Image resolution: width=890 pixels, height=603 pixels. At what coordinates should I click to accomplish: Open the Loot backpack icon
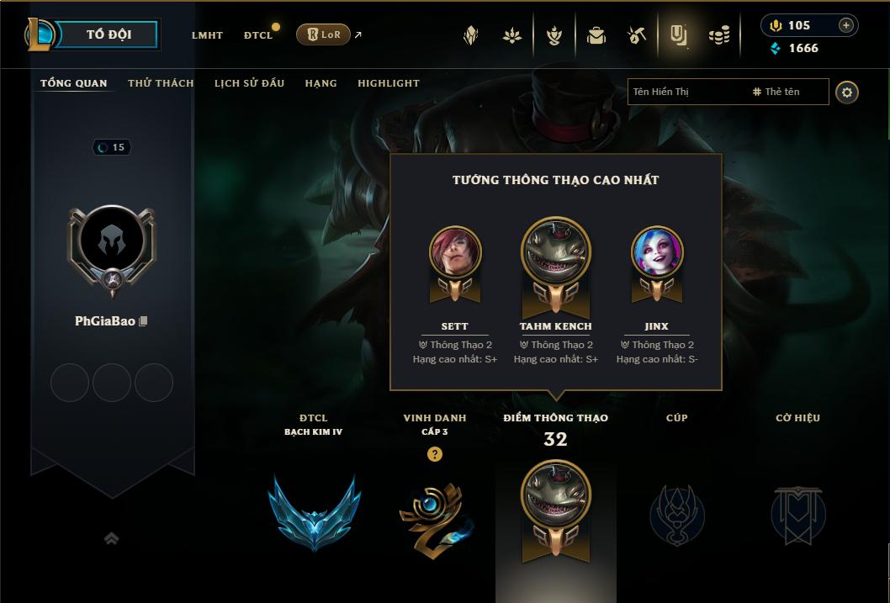click(x=596, y=35)
